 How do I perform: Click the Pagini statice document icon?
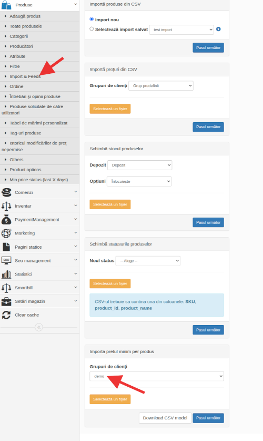pos(6,247)
